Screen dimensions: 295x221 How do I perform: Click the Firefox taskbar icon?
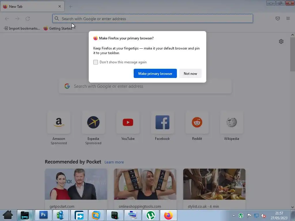[168, 215]
